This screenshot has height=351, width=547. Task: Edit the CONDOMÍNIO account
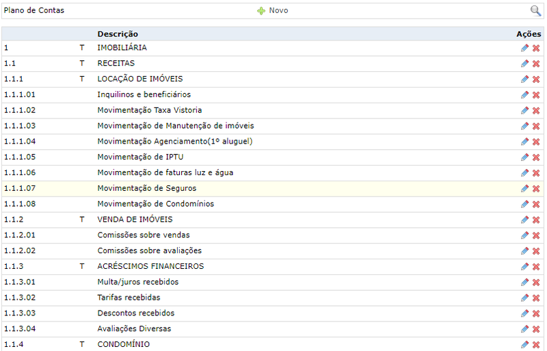(x=524, y=345)
